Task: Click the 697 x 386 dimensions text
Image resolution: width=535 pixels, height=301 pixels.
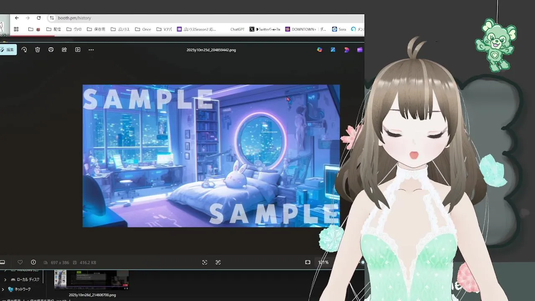Action: (60, 263)
